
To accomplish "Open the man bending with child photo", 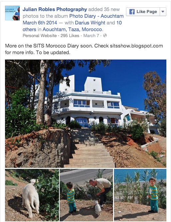I will pyautogui.click(x=86, y=195).
